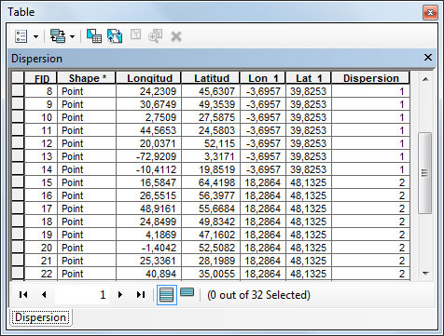Viewport: 444px width, 336px height.
Task: Expand the Table Options dropdown arrow
Action: 36,36
